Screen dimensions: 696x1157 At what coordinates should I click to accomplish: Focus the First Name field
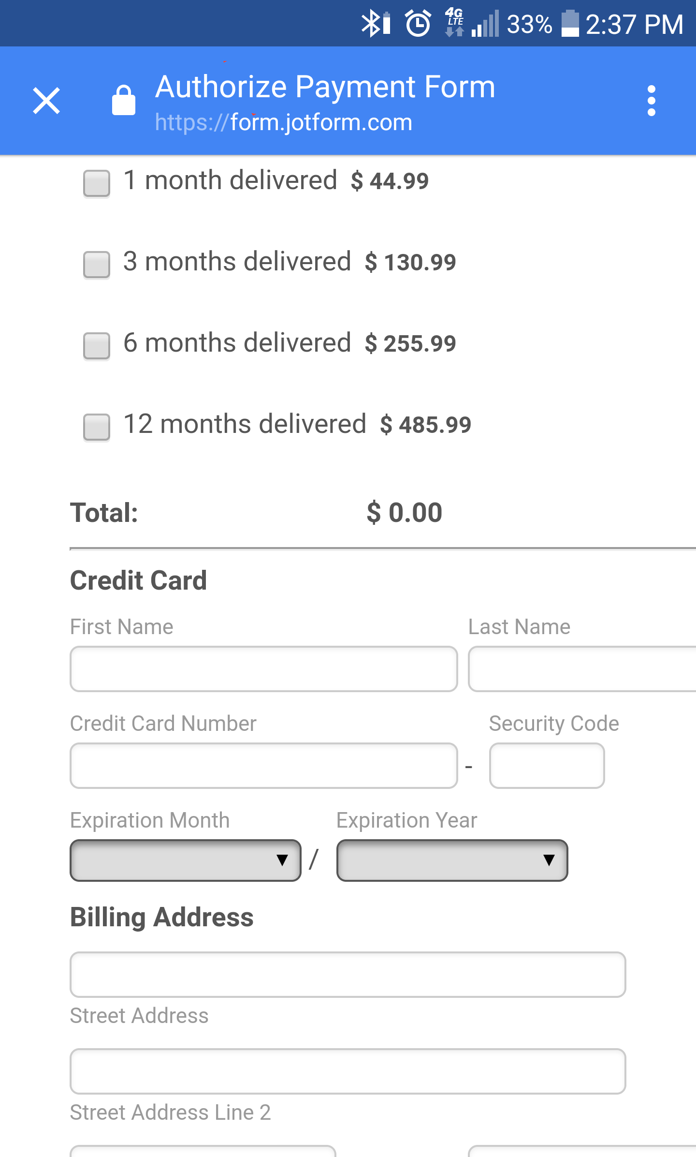click(x=263, y=668)
